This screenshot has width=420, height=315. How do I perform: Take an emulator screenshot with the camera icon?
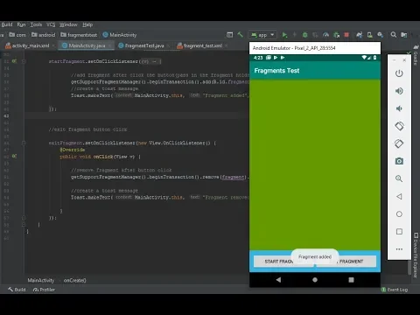(x=399, y=161)
